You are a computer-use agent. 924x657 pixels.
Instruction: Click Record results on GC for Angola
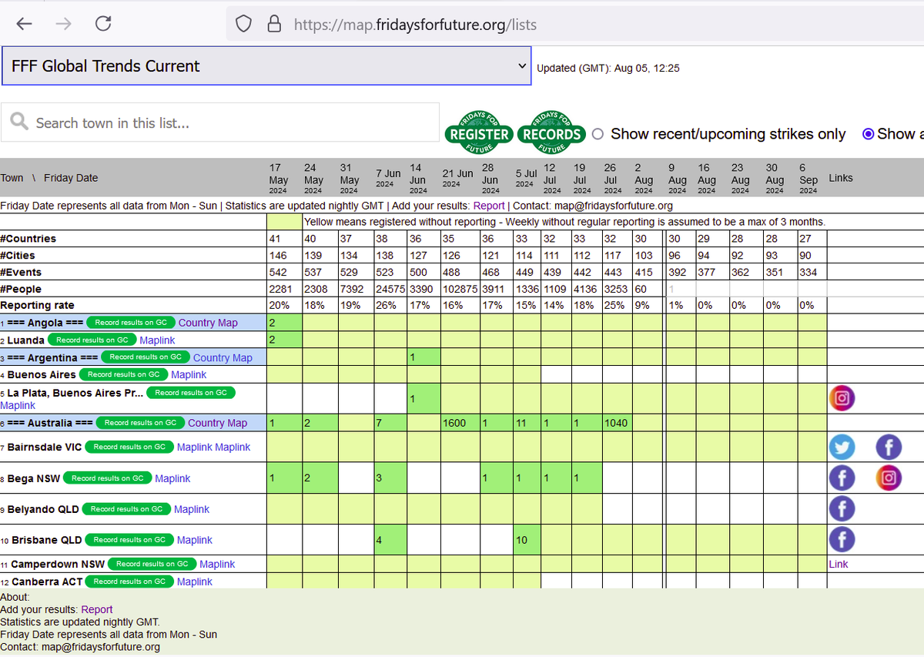(x=130, y=322)
